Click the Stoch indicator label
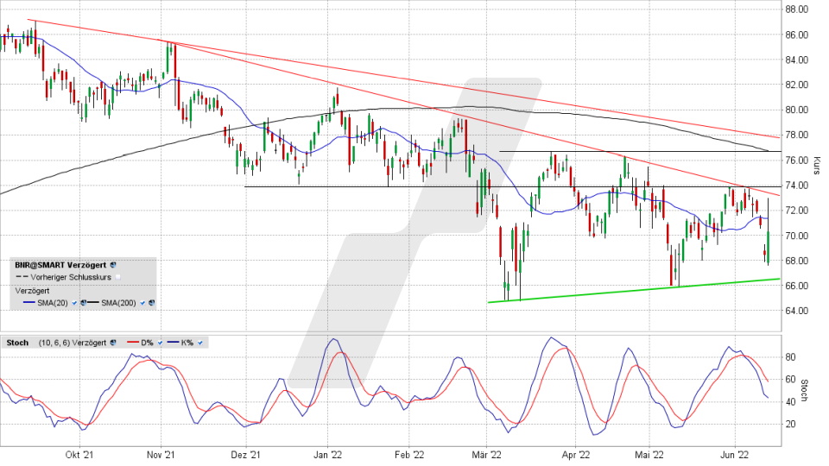The height and width of the screenshot is (466, 829). coord(17,343)
